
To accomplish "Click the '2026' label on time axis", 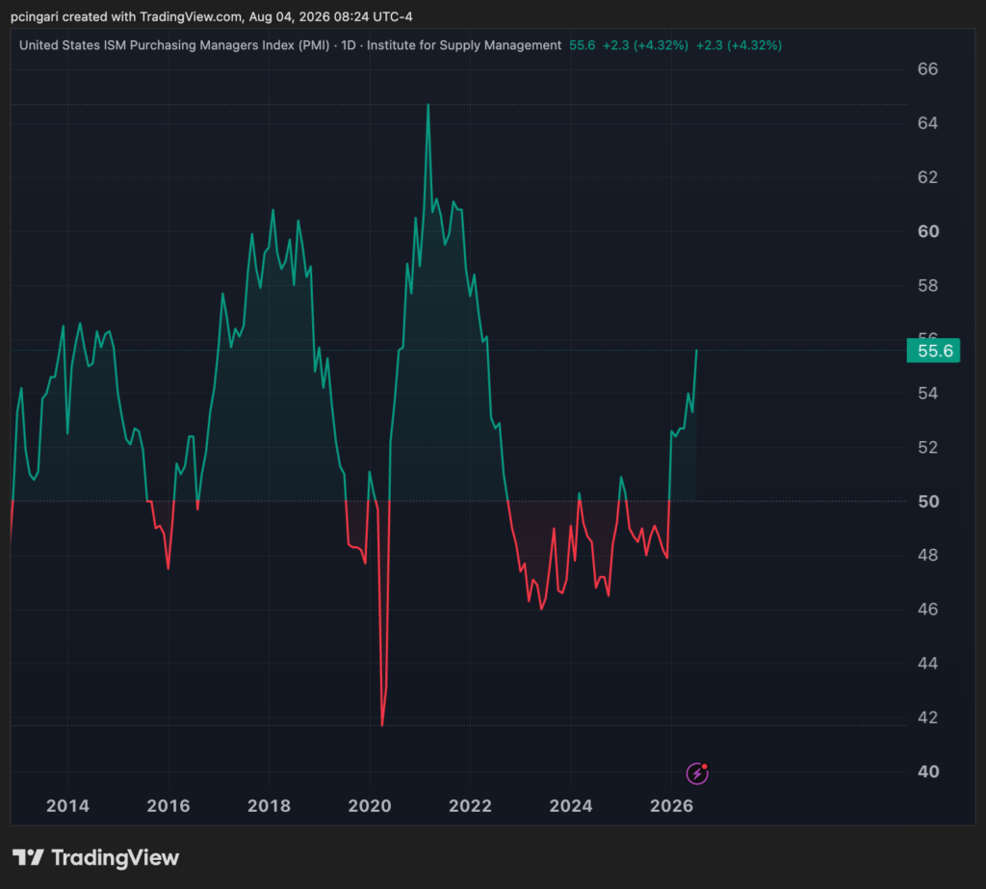I will [x=671, y=806].
